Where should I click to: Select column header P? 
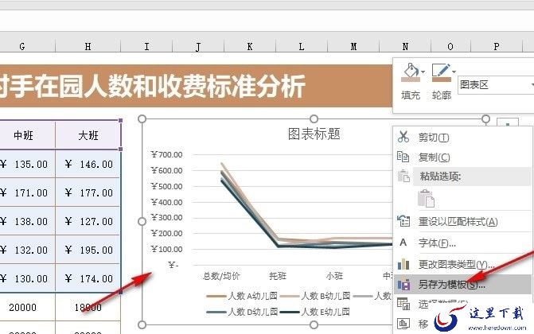(x=496, y=46)
